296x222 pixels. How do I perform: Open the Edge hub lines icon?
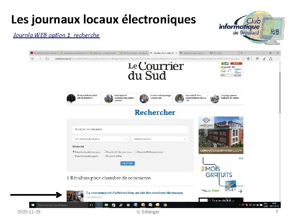click(x=257, y=59)
